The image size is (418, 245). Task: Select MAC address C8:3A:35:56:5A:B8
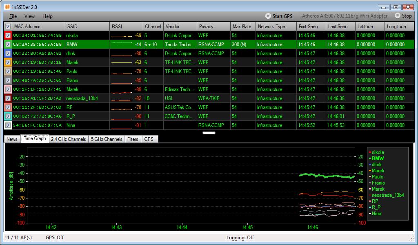point(37,45)
